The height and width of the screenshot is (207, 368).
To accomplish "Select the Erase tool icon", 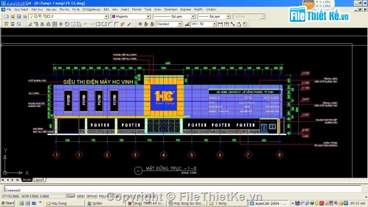I will (x=30, y=24).
